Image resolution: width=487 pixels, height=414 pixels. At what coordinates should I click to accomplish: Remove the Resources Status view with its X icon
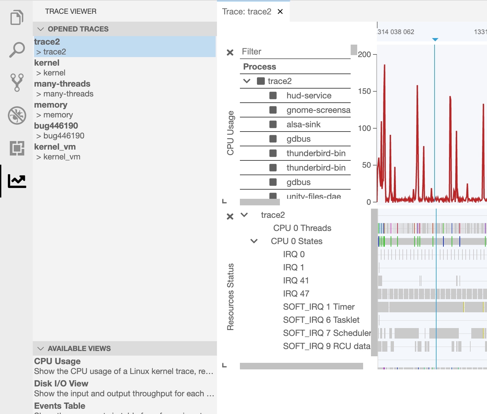[230, 216]
